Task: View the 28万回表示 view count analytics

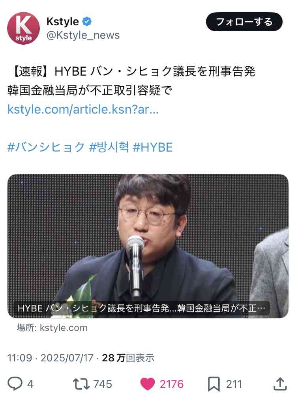Action: coord(128,358)
